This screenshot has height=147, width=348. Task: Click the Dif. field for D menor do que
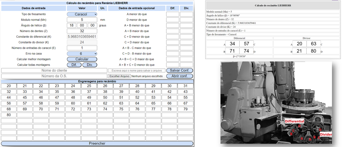(x=173, y=20)
